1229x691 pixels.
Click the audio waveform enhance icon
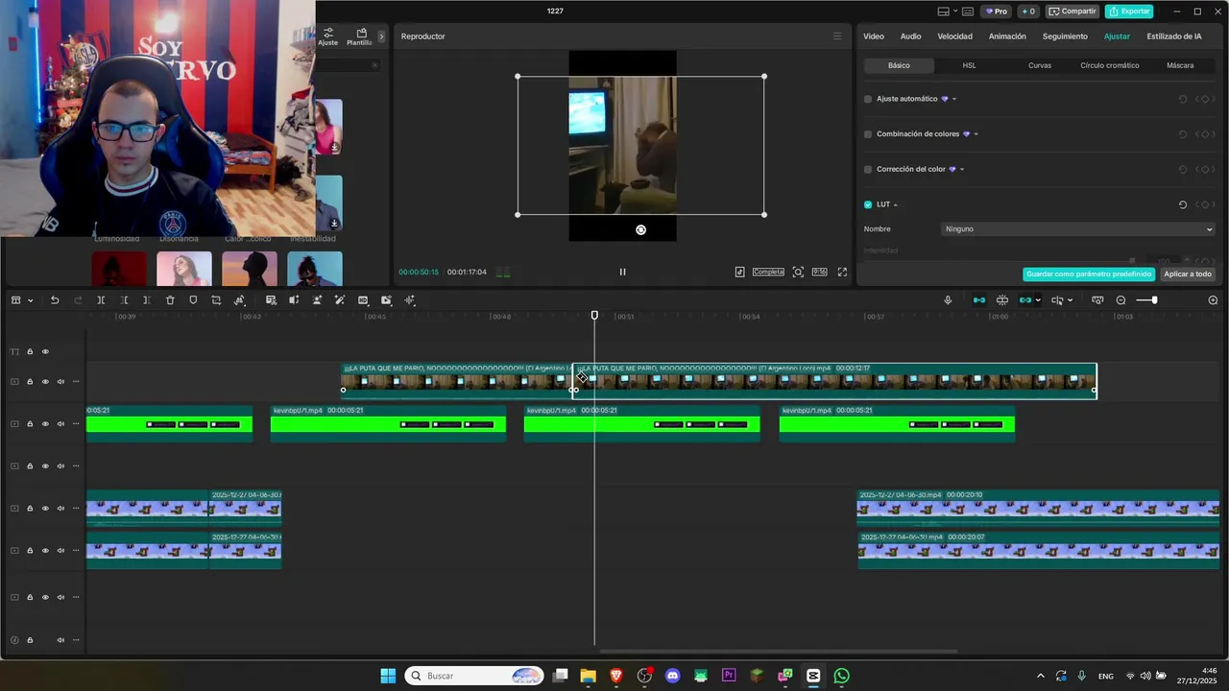click(x=410, y=300)
